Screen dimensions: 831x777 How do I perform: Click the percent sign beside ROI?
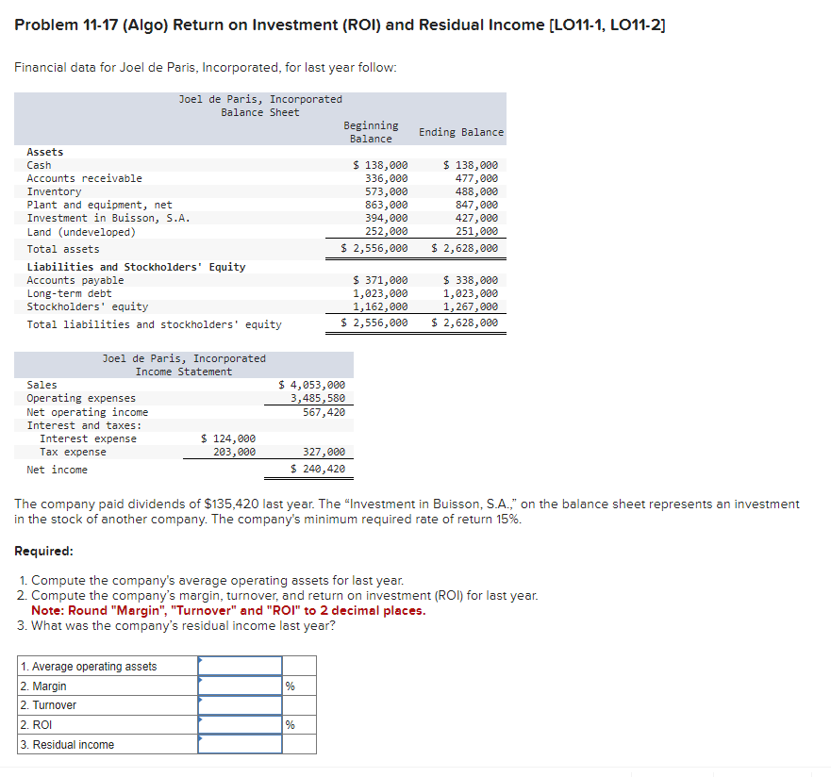pos(290,724)
